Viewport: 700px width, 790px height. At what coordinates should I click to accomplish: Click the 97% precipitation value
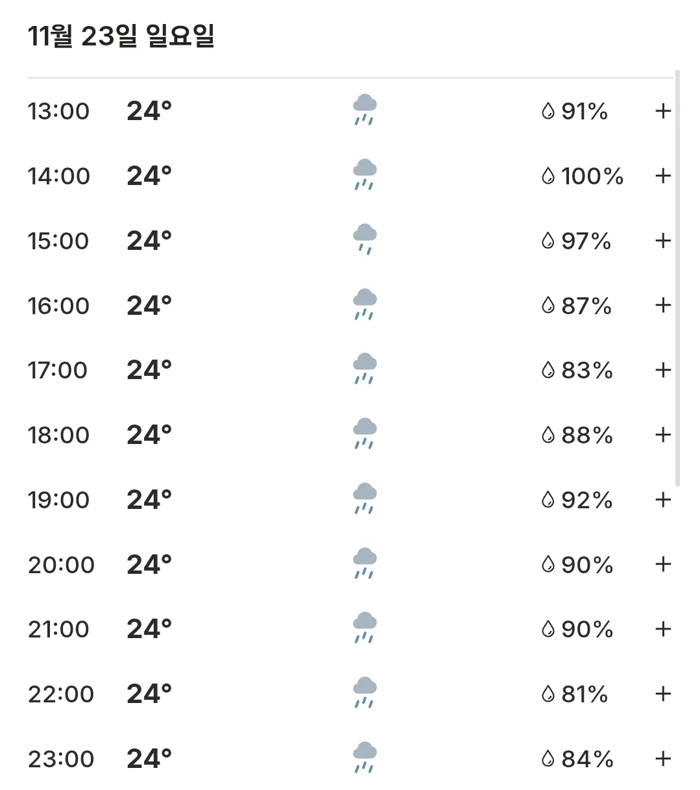[586, 241]
